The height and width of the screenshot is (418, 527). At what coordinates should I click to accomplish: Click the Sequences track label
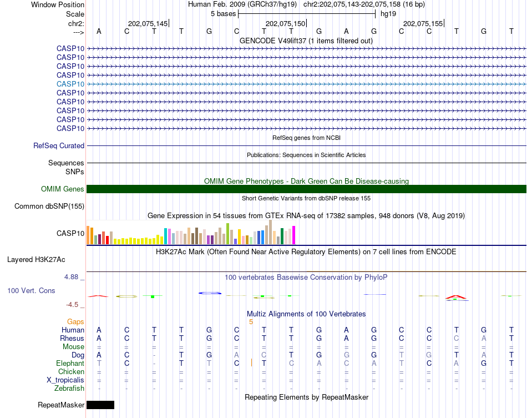pyautogui.click(x=66, y=163)
